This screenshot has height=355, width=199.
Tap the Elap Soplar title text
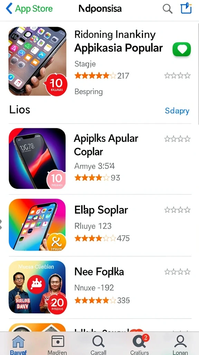[x=101, y=210]
